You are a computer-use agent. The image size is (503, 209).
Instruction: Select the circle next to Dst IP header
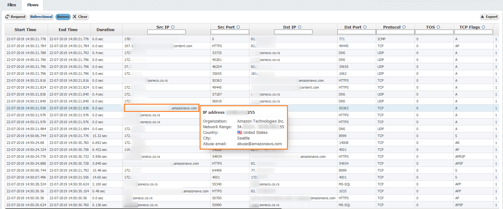click(300, 27)
